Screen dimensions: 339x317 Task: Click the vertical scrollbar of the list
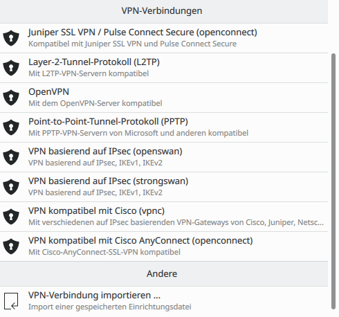[x=333, y=181]
